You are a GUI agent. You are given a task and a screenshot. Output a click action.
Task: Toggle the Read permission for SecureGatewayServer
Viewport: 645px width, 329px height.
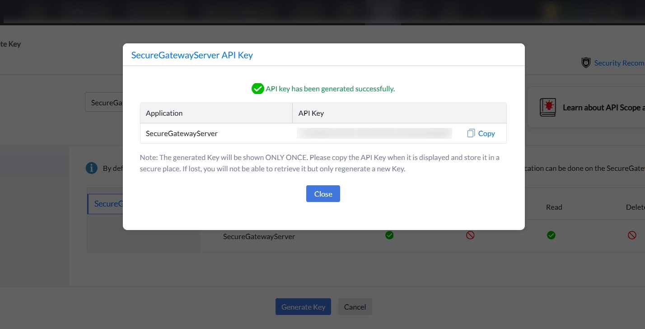[551, 235]
